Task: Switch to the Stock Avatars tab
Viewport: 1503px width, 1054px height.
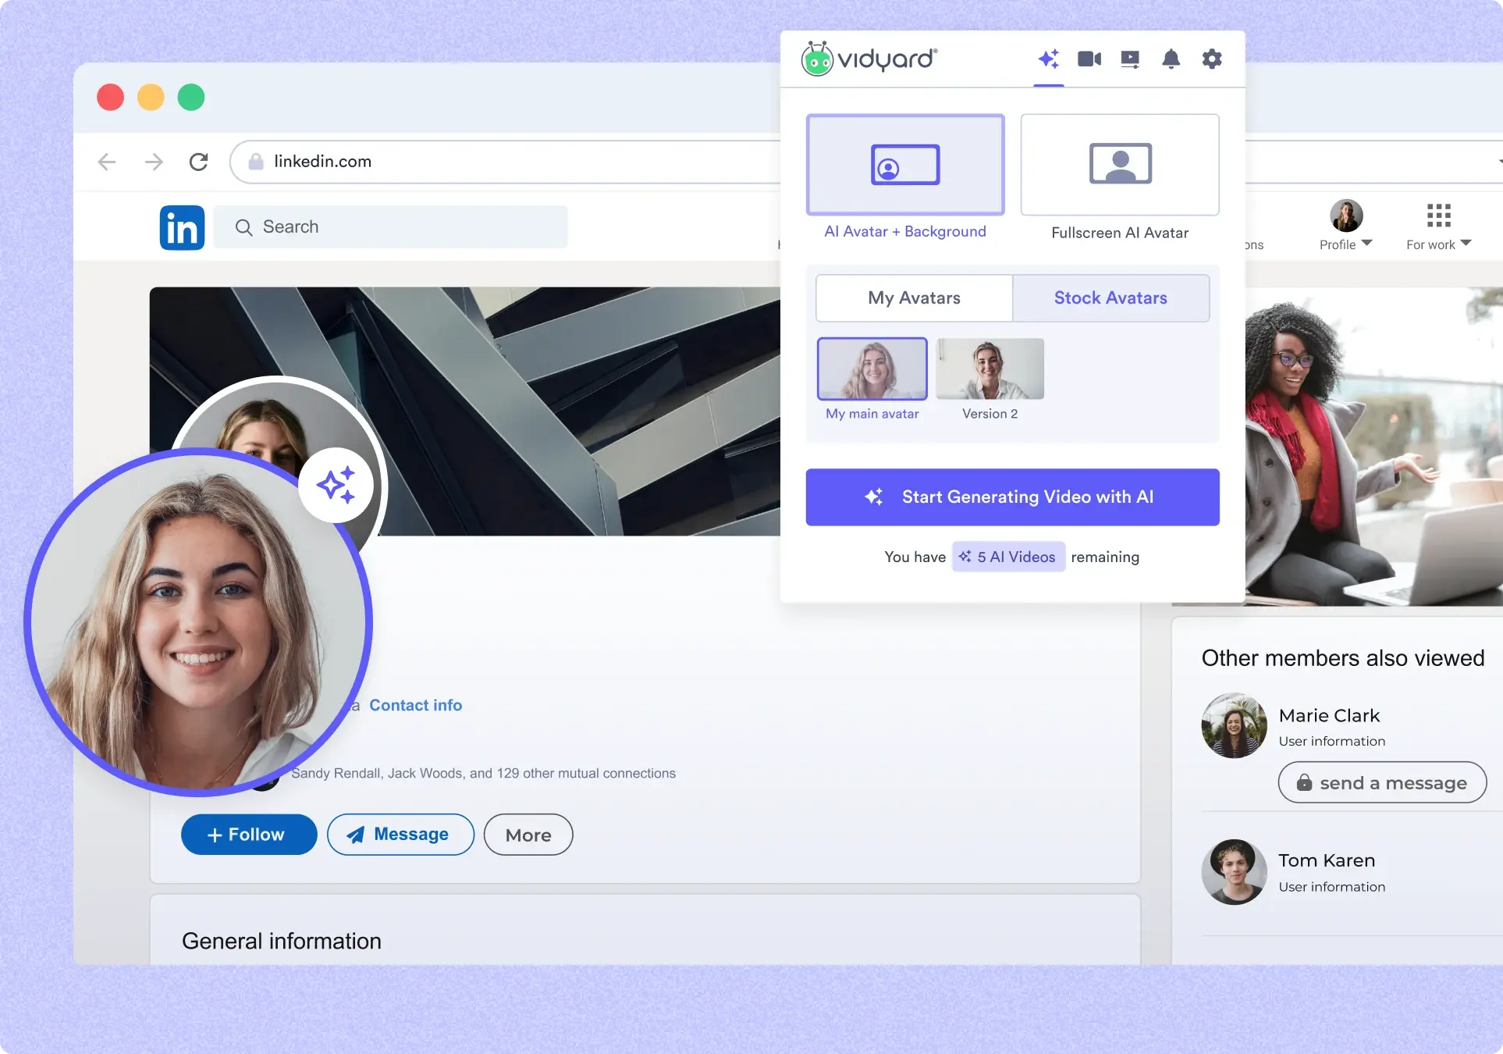Action: click(x=1110, y=297)
